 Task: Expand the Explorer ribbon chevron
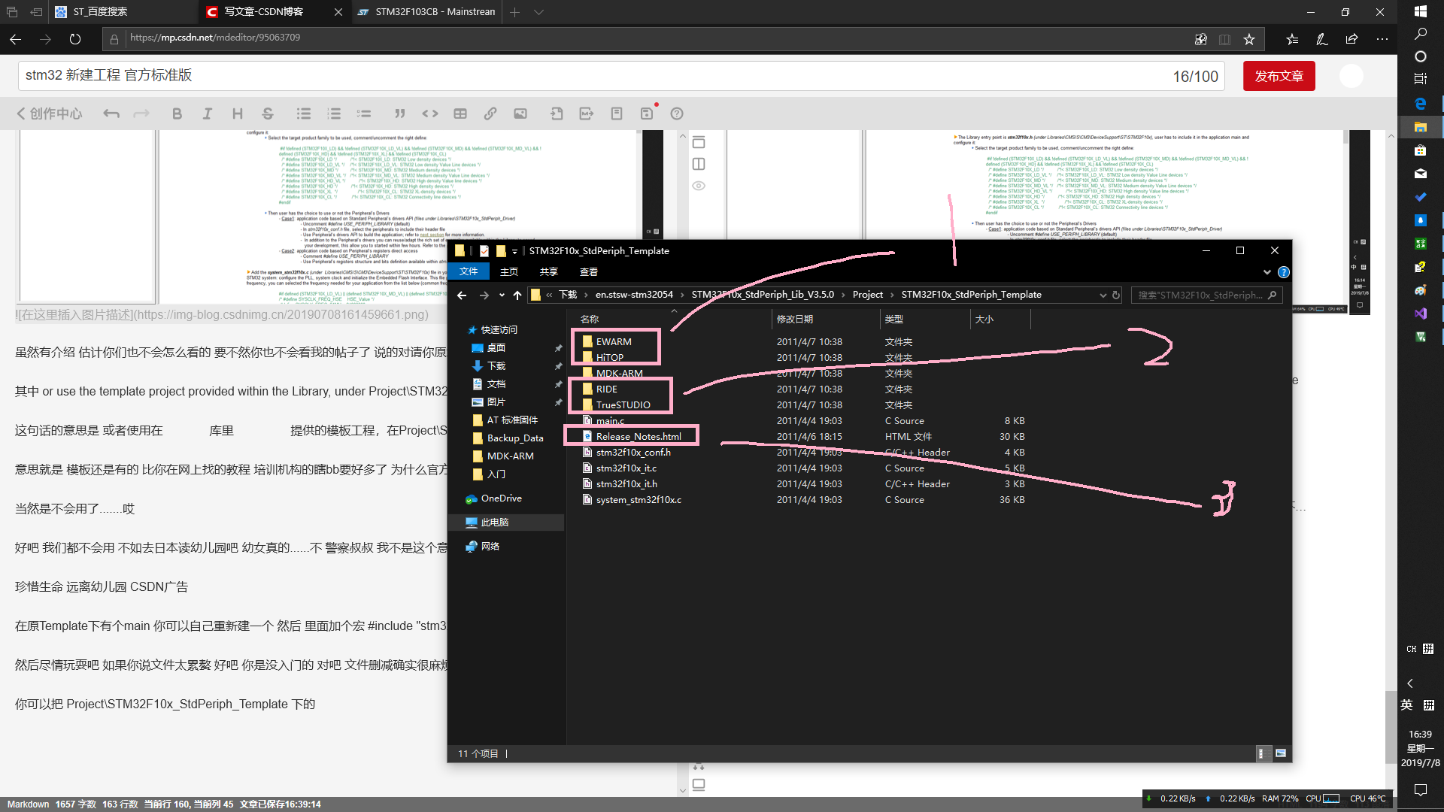point(1267,272)
